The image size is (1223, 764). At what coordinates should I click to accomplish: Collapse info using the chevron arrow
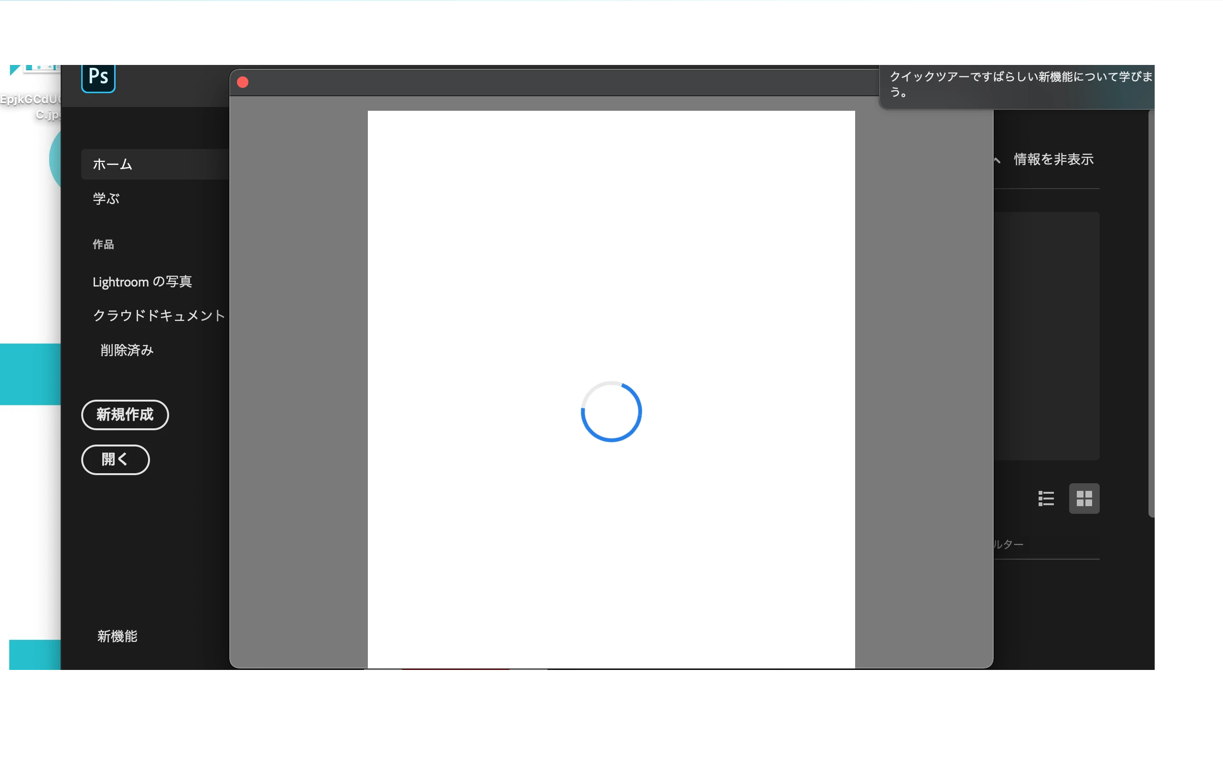tap(997, 160)
